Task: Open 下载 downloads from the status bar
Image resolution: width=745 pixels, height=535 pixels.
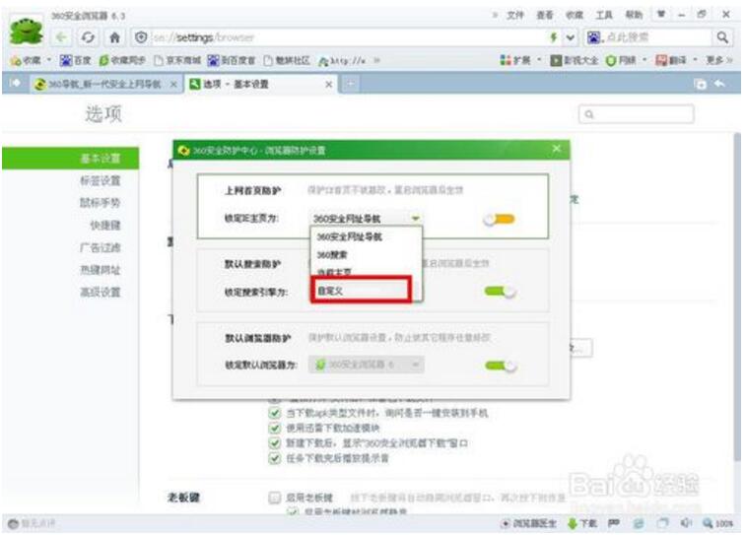Action: coord(582,523)
